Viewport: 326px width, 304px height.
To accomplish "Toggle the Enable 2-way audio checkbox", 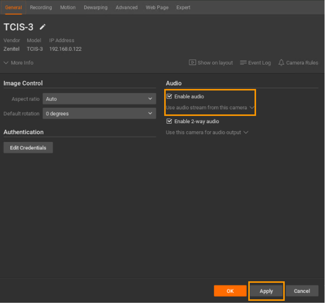I will 169,121.
